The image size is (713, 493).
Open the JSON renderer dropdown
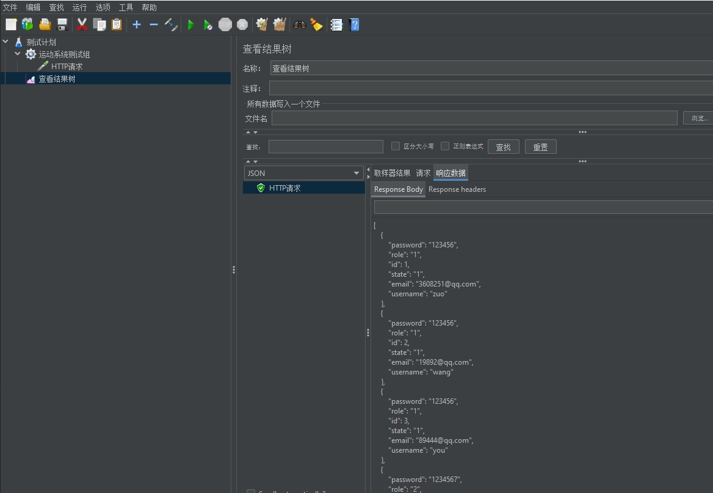(x=304, y=173)
